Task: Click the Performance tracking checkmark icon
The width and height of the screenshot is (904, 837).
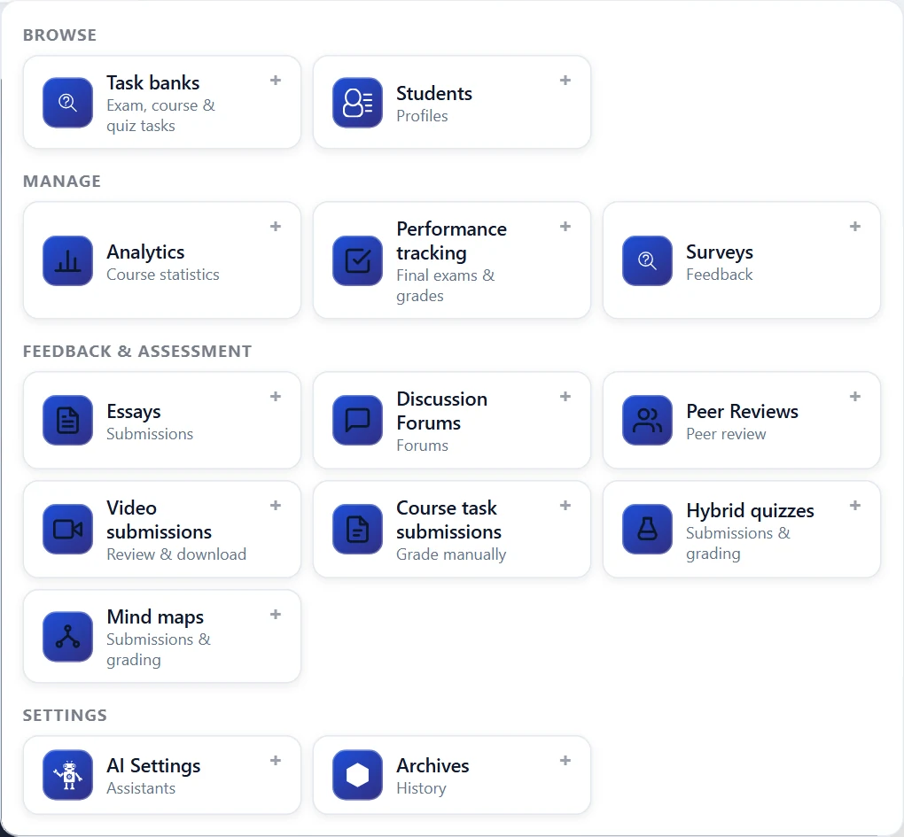Action: pos(357,260)
